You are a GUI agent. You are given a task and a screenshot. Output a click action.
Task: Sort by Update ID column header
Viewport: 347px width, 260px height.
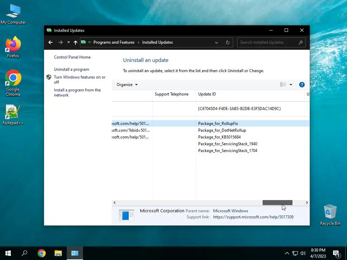tap(250, 94)
